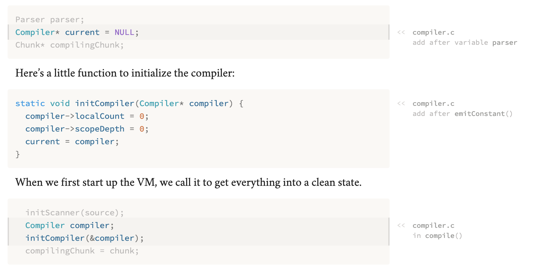Click the 'compiler->localCount = 0;' code line

coord(87,116)
